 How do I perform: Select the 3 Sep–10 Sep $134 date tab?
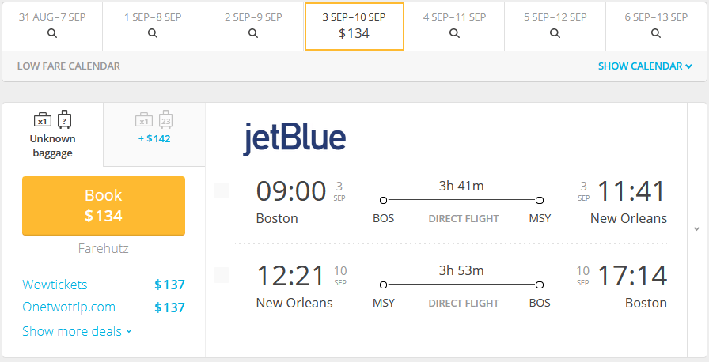point(354,26)
